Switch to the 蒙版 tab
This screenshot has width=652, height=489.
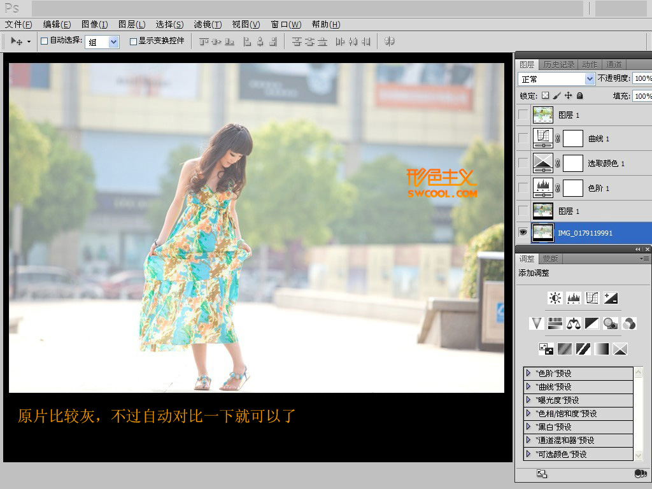tap(550, 259)
